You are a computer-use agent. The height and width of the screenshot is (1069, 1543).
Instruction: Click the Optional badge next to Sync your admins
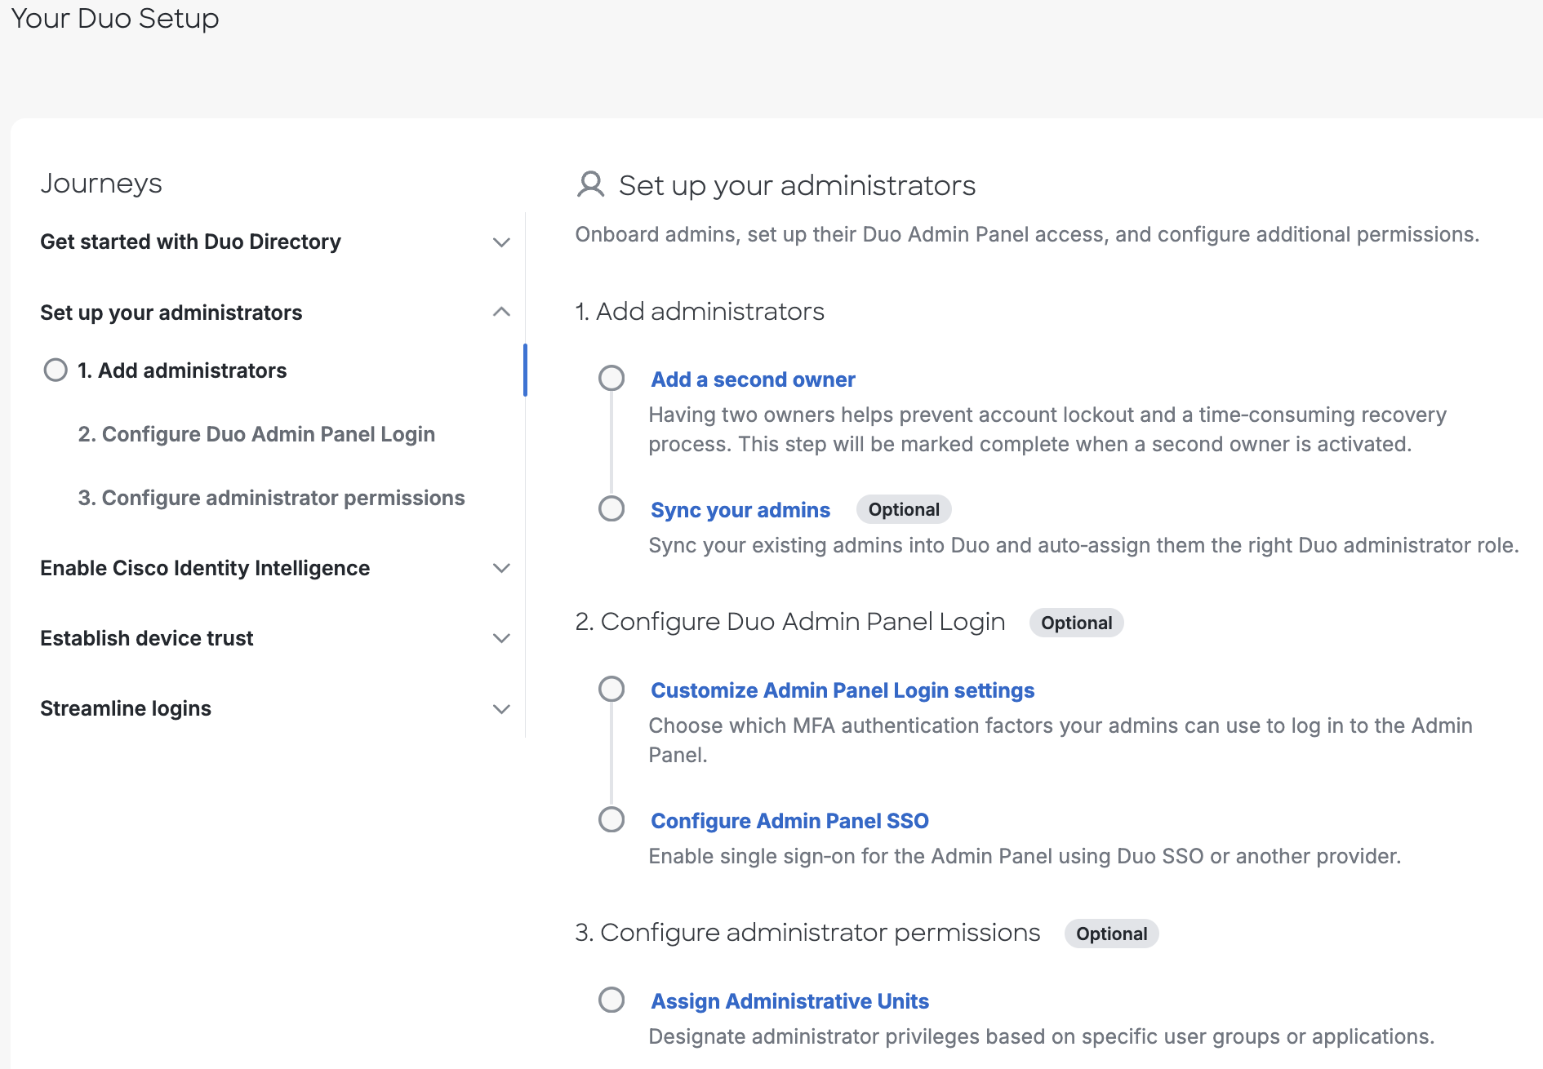(903, 508)
